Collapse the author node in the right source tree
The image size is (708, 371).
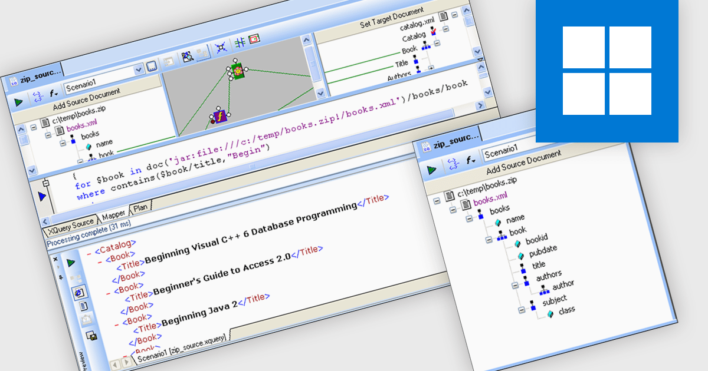(515, 286)
